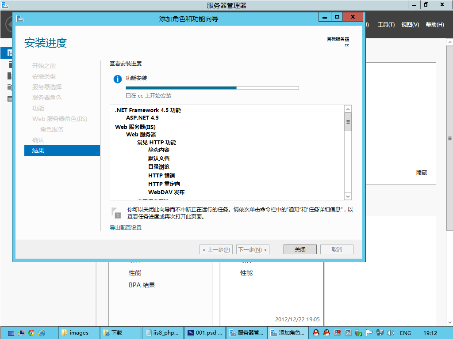This screenshot has height=339, width=453.
Task: Click the tray icon left of the USB icon
Action: [x=348, y=333]
